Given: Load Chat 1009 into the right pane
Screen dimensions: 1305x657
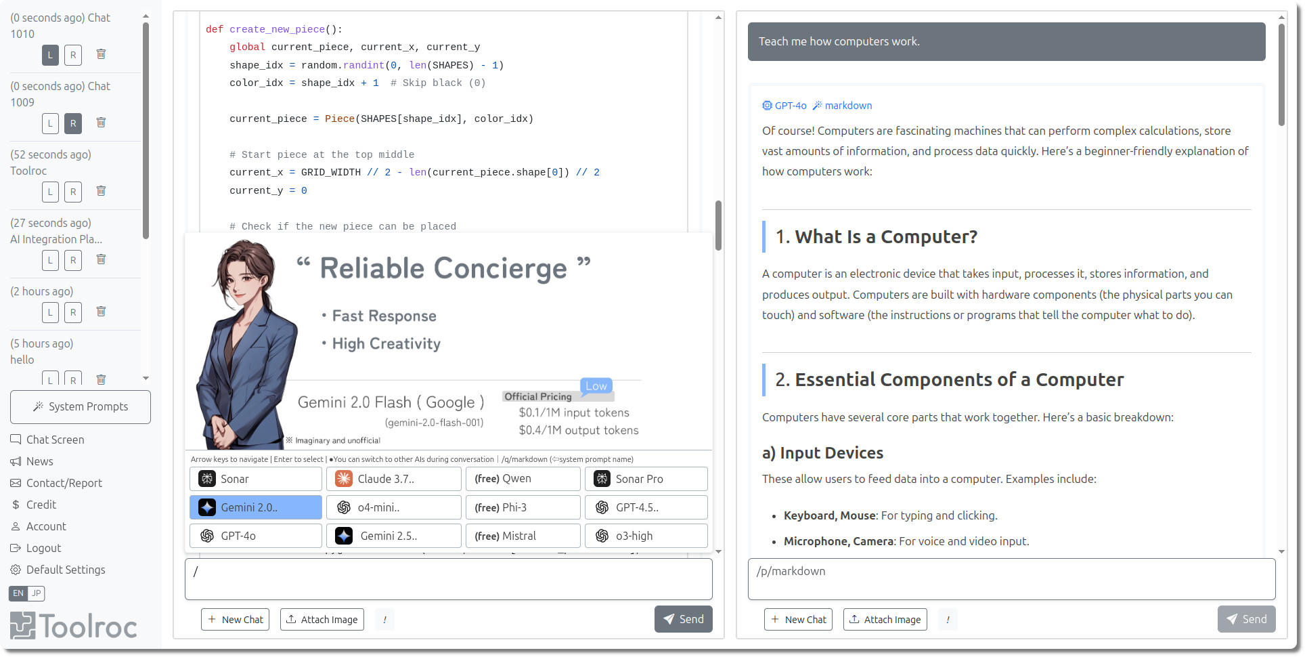Looking at the screenshot, I should coord(73,123).
